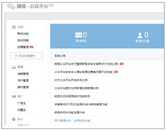Viewport: 166px width, 131px height.
Task: Click the 新消息 count of 0
Action: point(85,35)
